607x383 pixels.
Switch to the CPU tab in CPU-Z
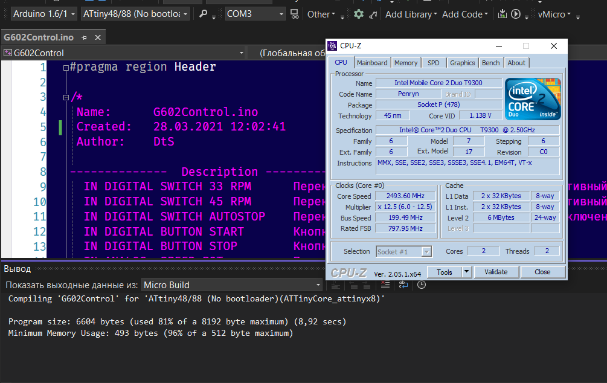tap(341, 62)
